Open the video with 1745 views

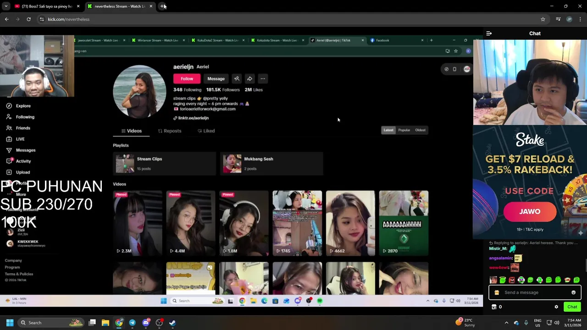(297, 223)
